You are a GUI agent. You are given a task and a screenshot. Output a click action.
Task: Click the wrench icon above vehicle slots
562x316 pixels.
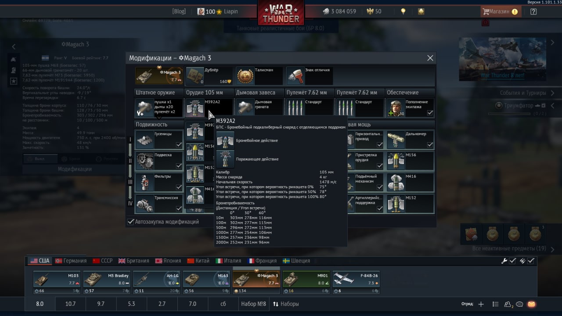coord(504,261)
